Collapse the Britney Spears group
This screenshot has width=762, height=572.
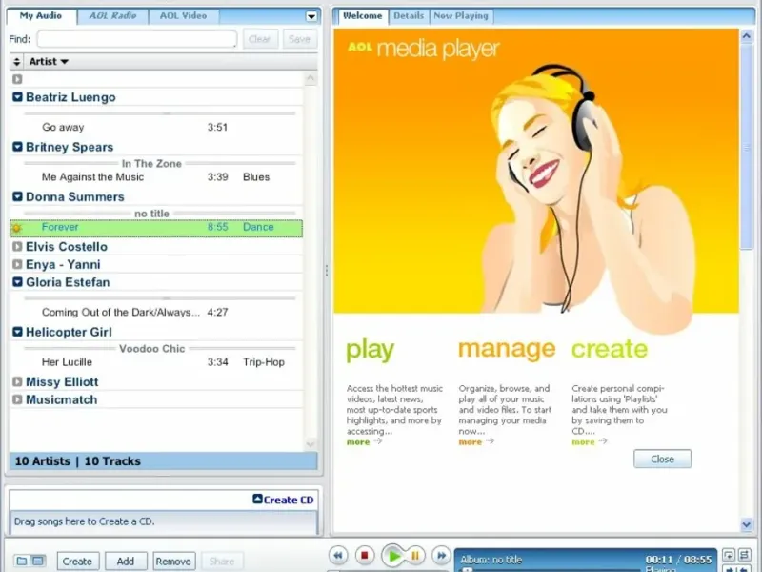click(17, 147)
